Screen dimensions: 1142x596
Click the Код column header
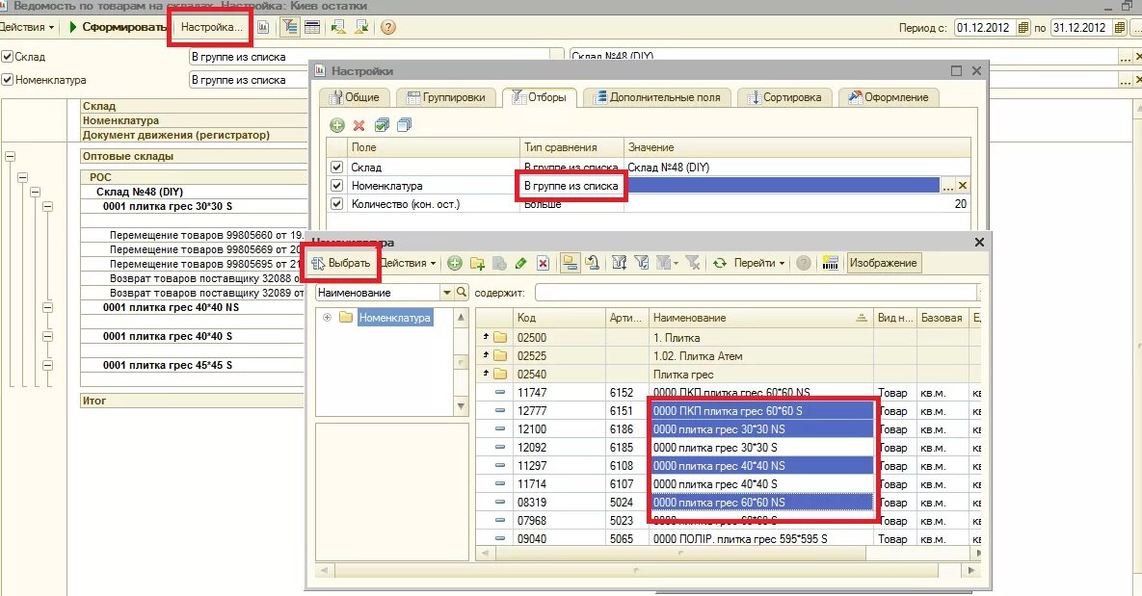click(x=559, y=318)
